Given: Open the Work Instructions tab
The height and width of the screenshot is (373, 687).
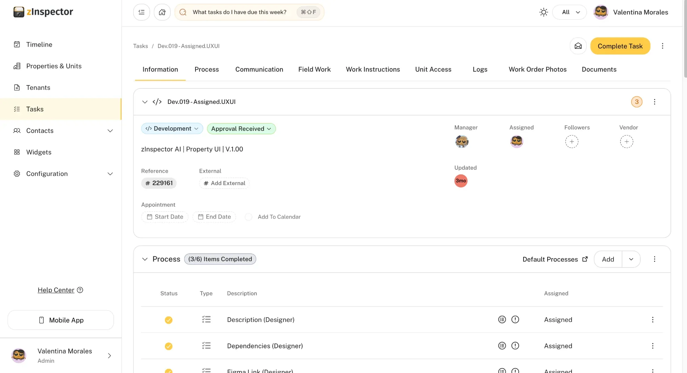Looking at the screenshot, I should [373, 70].
